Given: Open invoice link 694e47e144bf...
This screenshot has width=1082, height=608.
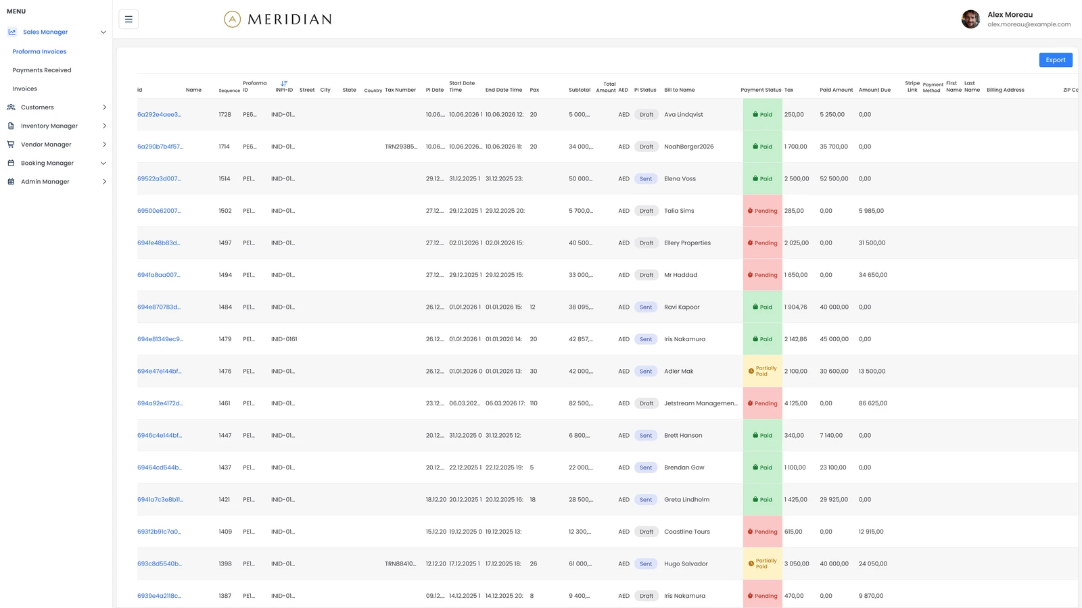Looking at the screenshot, I should click(x=159, y=372).
